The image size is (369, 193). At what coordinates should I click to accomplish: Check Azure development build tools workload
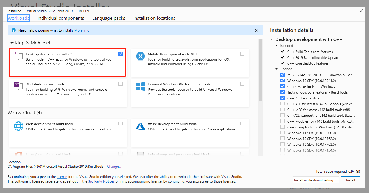pyautogui.click(x=242, y=123)
